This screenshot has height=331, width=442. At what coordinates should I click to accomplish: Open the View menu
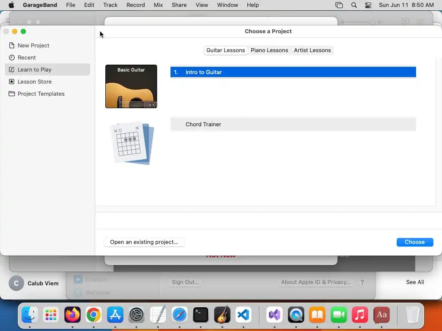(202, 5)
